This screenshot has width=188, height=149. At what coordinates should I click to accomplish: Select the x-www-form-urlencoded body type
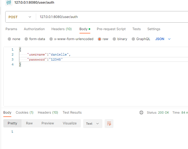(x=71, y=39)
